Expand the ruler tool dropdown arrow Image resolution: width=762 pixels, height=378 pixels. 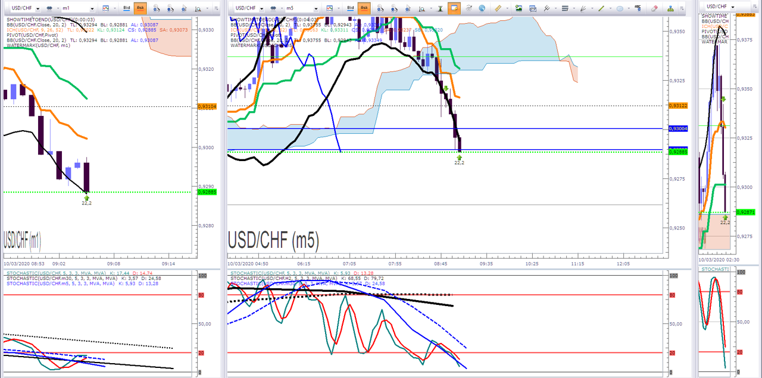(x=507, y=8)
